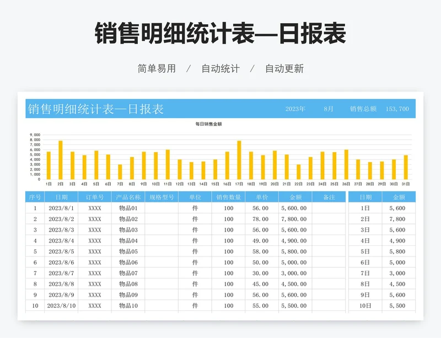The image size is (441, 338).
Task: Select amount cell 5,500.00
Action: 295,305
